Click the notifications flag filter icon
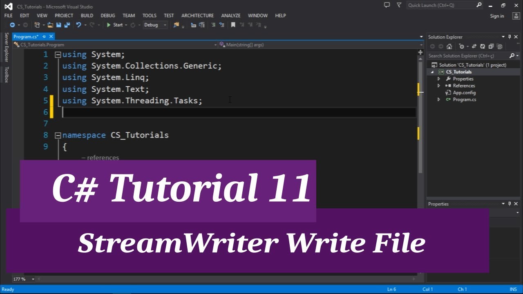The height and width of the screenshot is (294, 523). 398,5
